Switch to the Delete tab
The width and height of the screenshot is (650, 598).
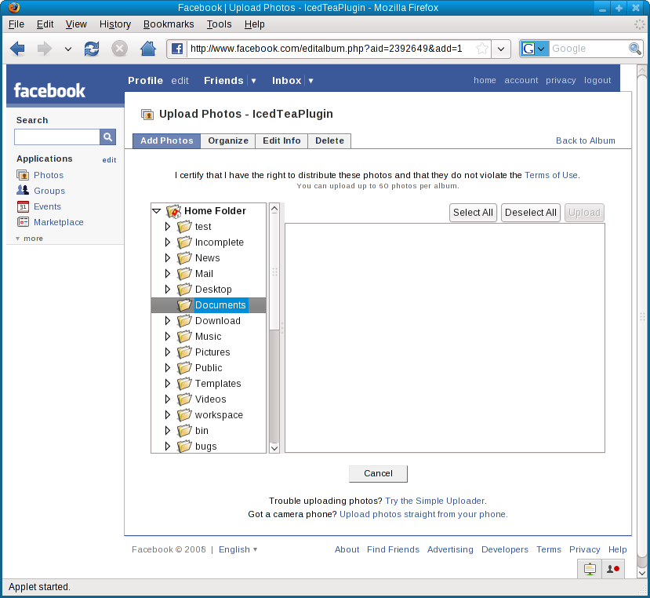click(329, 140)
